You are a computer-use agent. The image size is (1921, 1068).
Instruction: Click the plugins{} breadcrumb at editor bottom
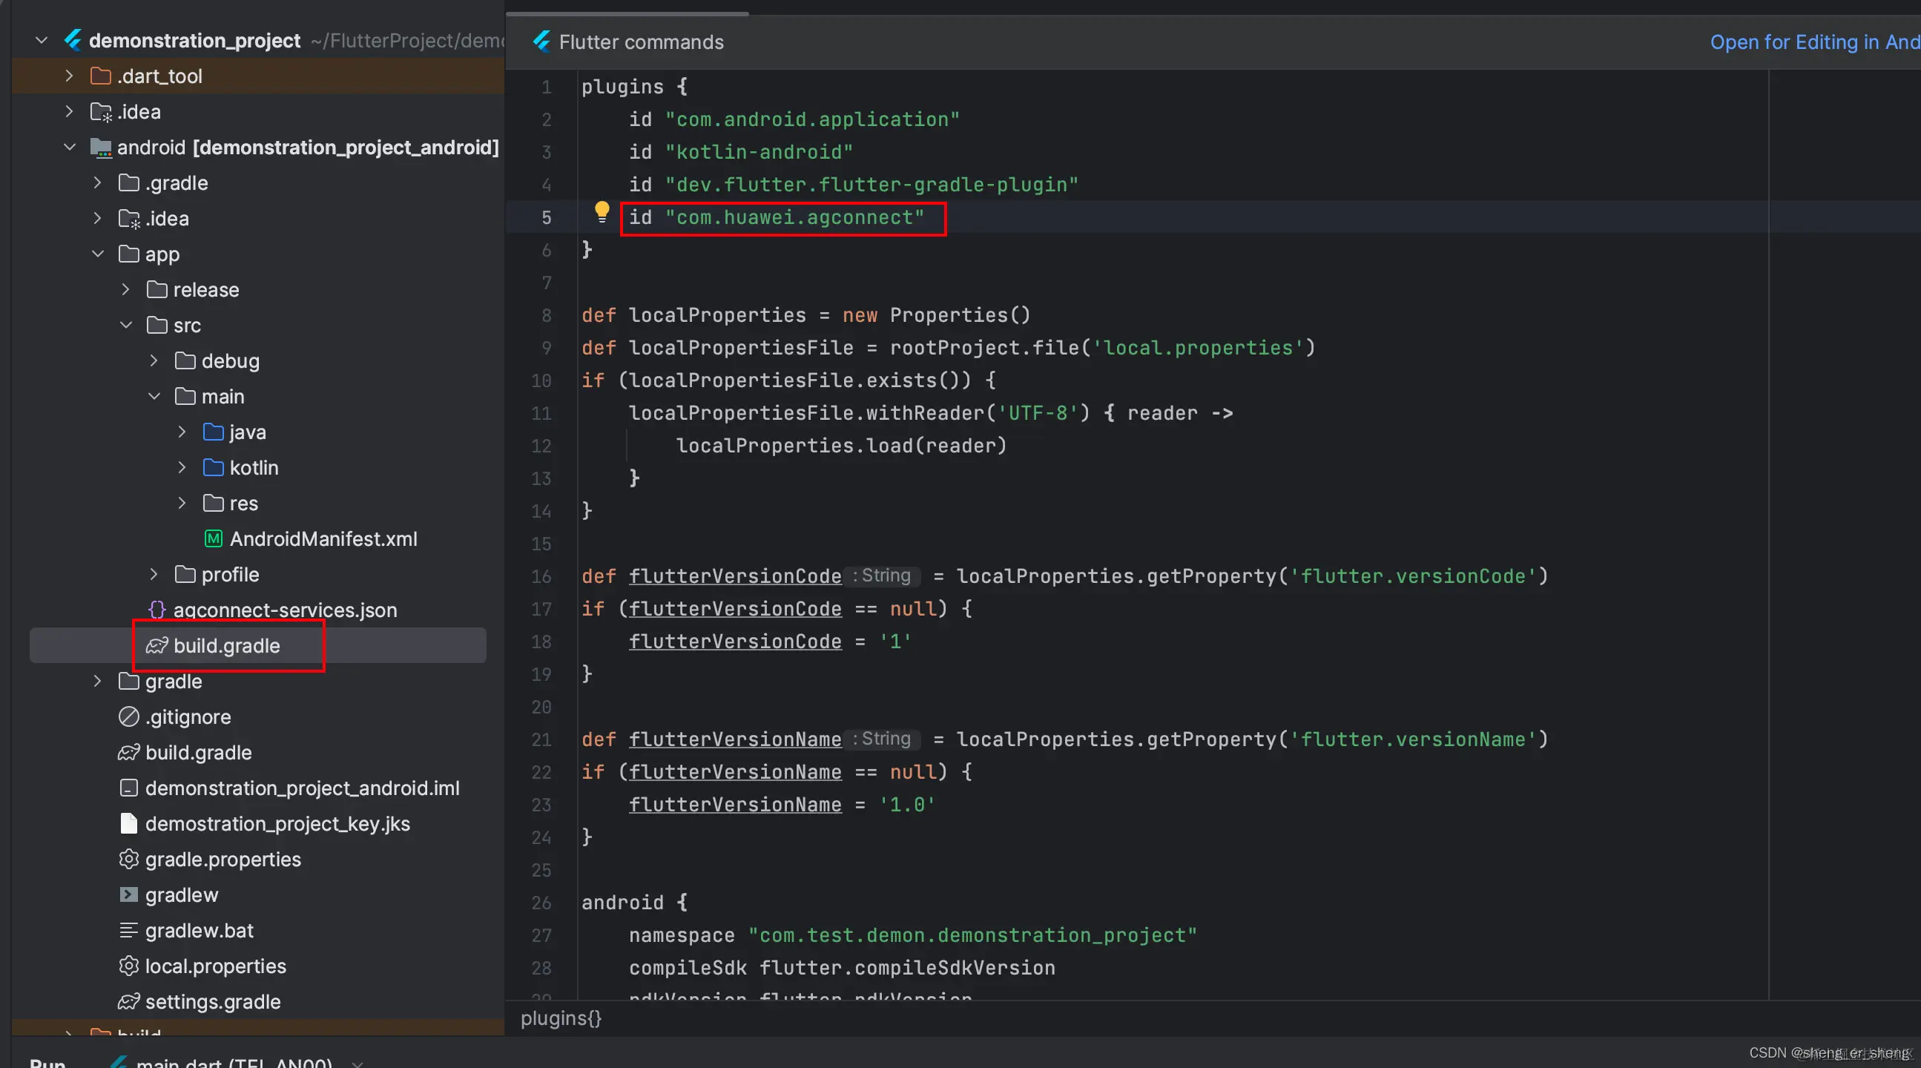(x=561, y=1018)
